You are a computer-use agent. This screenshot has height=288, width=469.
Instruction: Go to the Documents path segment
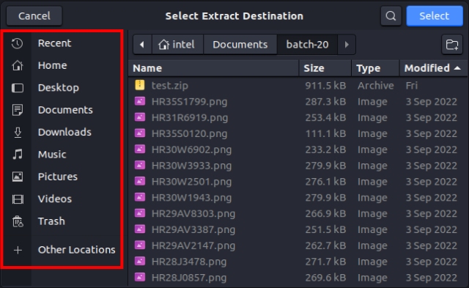click(x=240, y=45)
